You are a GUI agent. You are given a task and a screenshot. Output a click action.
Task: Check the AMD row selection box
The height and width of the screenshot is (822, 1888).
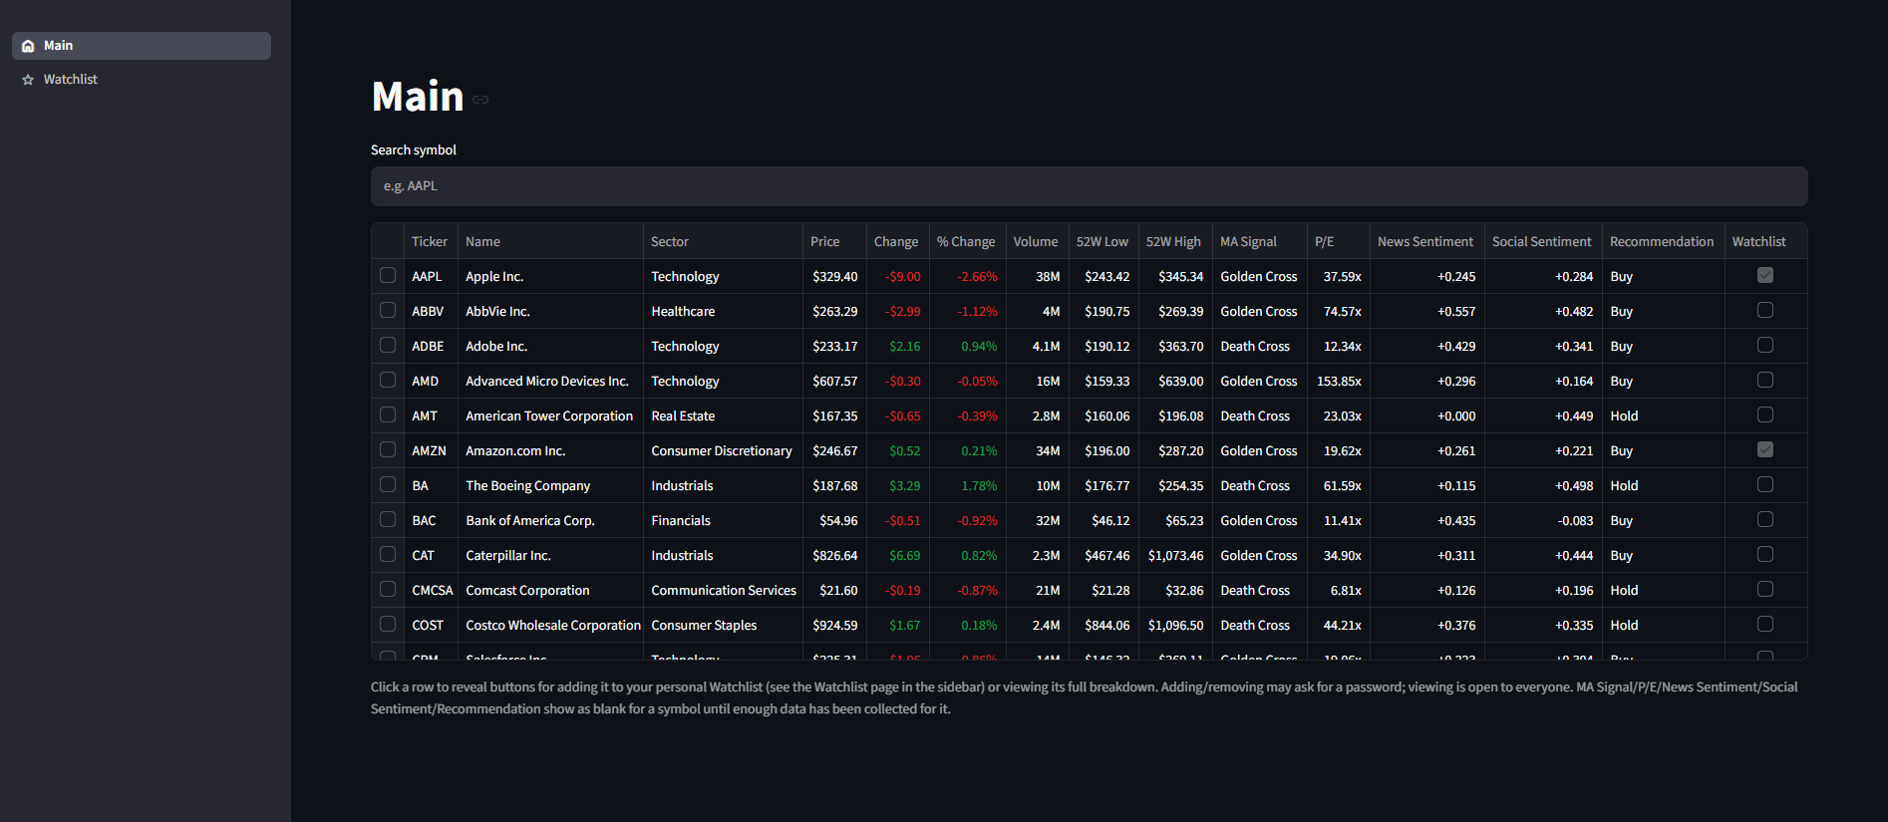click(x=388, y=381)
